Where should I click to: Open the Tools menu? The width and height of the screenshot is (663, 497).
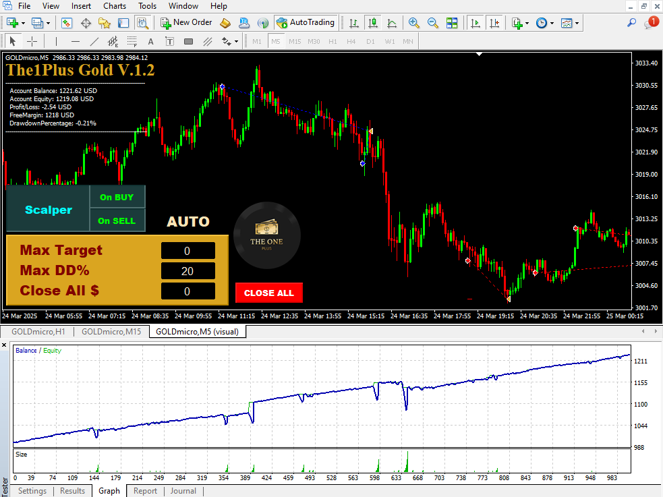[147, 6]
